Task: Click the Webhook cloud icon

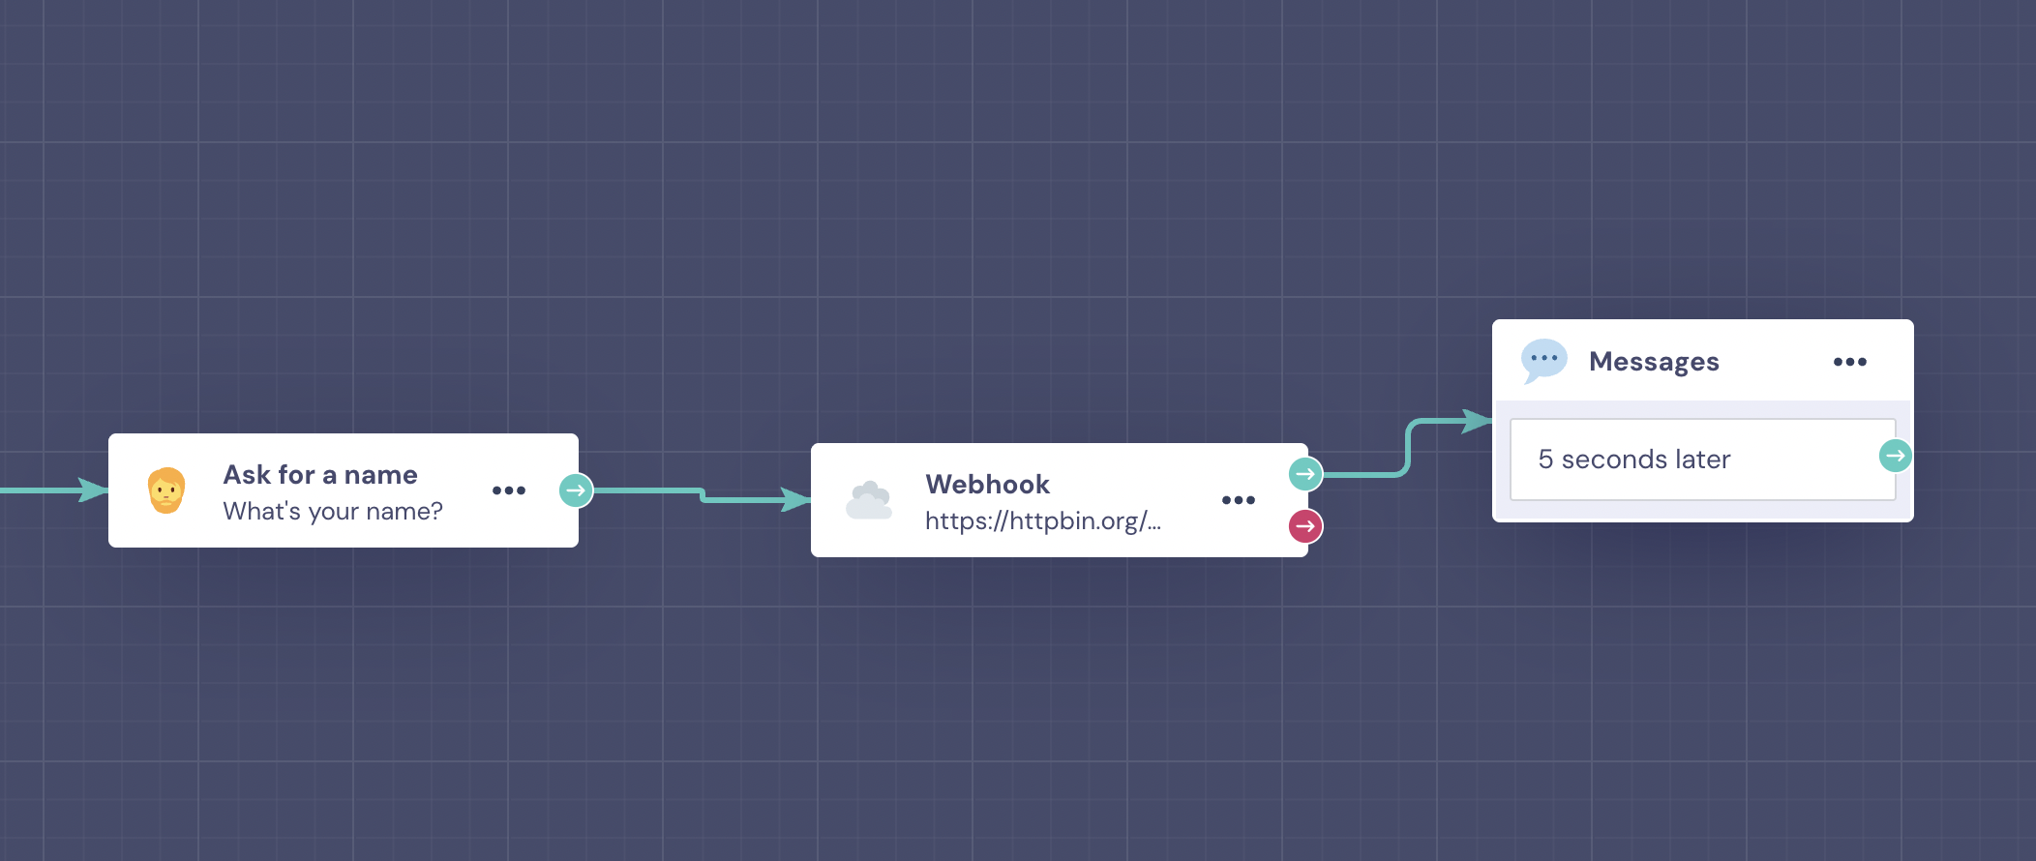Action: (869, 500)
